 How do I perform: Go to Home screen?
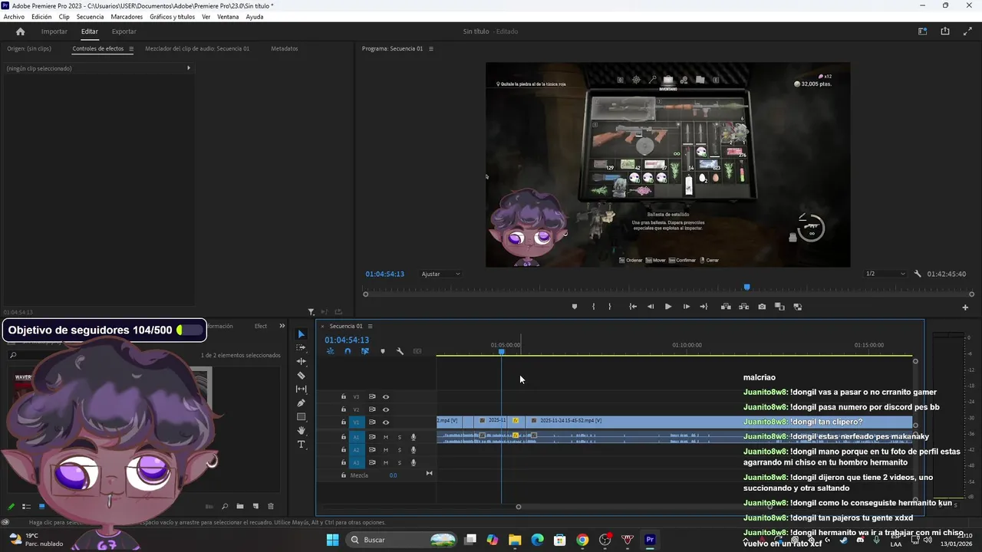pyautogui.click(x=21, y=31)
